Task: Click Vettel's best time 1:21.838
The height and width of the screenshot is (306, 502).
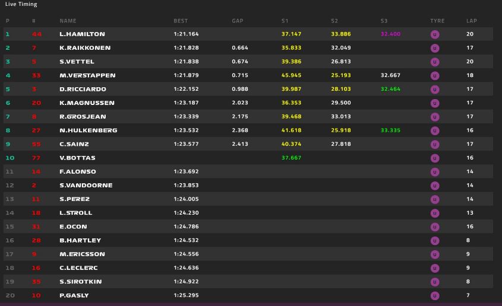Action: [186, 61]
